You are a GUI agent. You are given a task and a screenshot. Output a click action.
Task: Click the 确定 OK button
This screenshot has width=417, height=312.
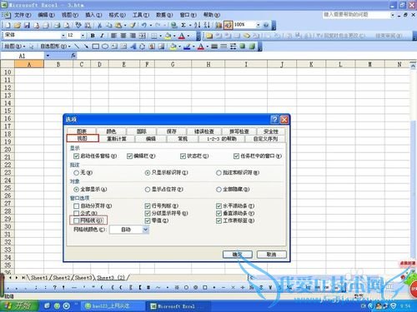pyautogui.click(x=238, y=255)
